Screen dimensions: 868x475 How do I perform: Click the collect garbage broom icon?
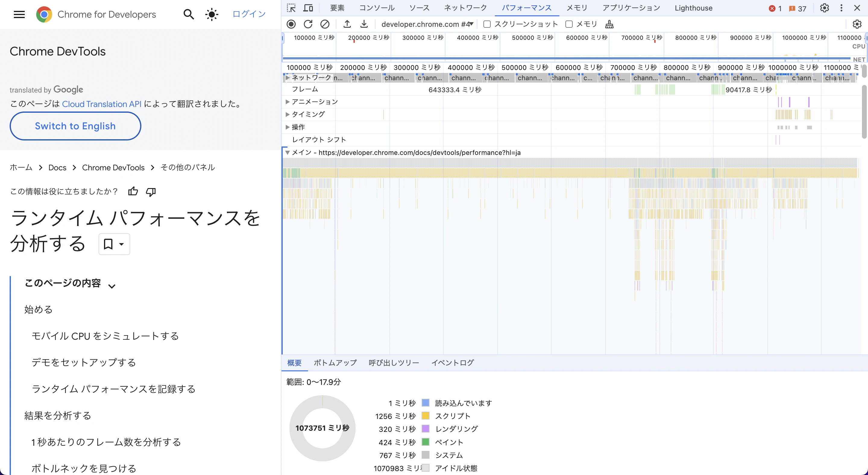[x=609, y=24]
